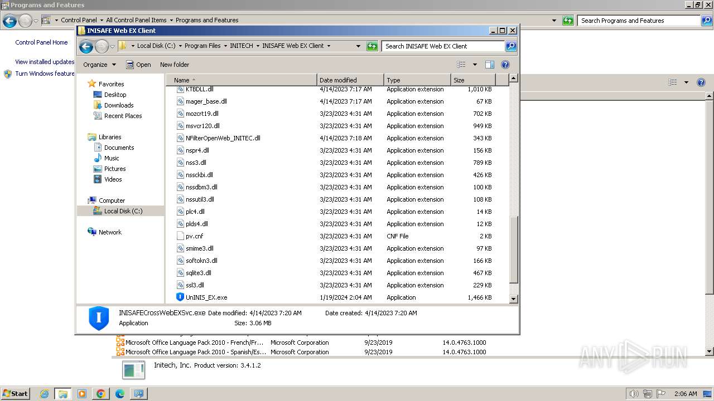
Task: Click View installed updates link
Action: 45,62
